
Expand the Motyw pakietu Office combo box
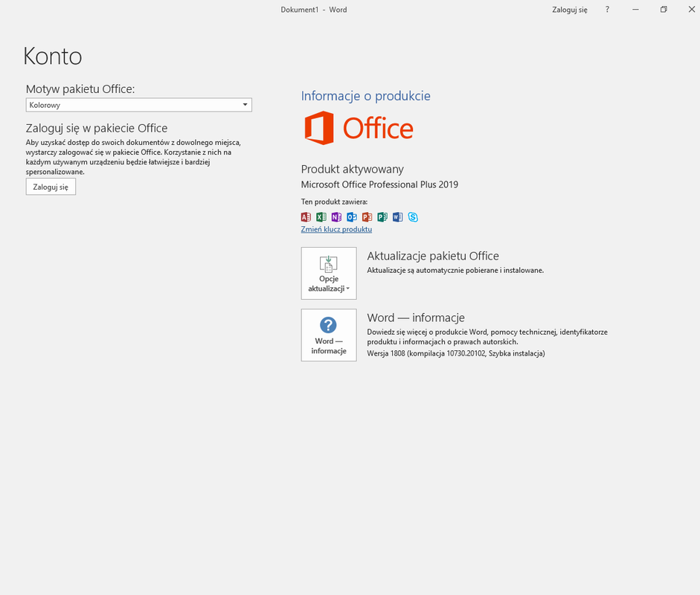coord(139,105)
